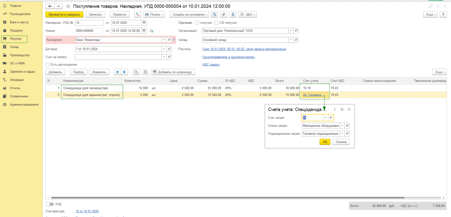Image resolution: width=451 pixels, height=217 pixels.
Task: Click the back navigation arrow
Action: coord(50,6)
